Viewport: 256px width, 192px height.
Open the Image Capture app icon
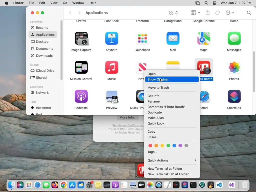(81, 38)
